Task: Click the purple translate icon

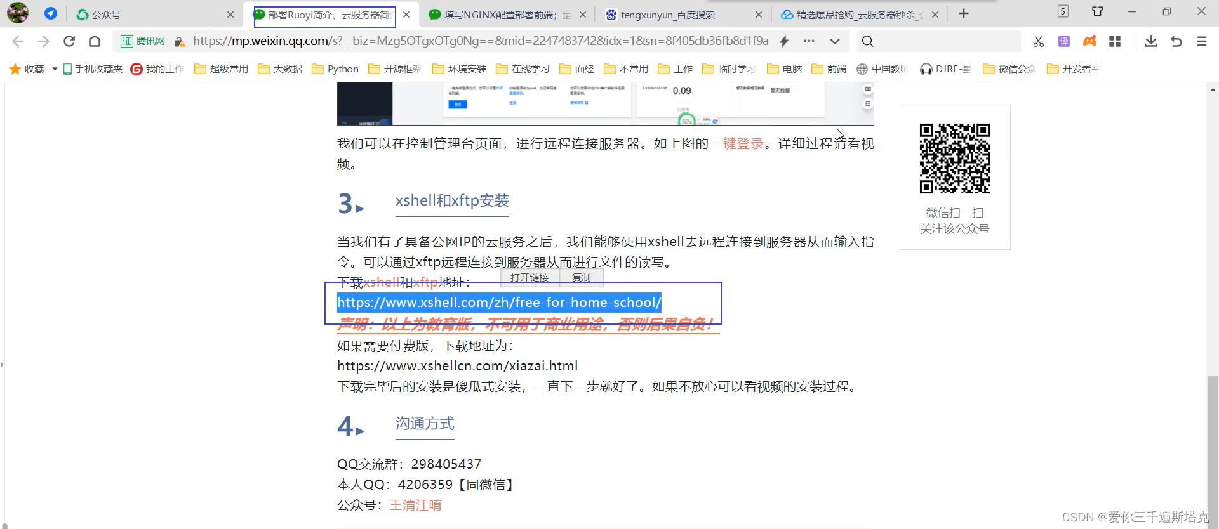Action: [1064, 41]
